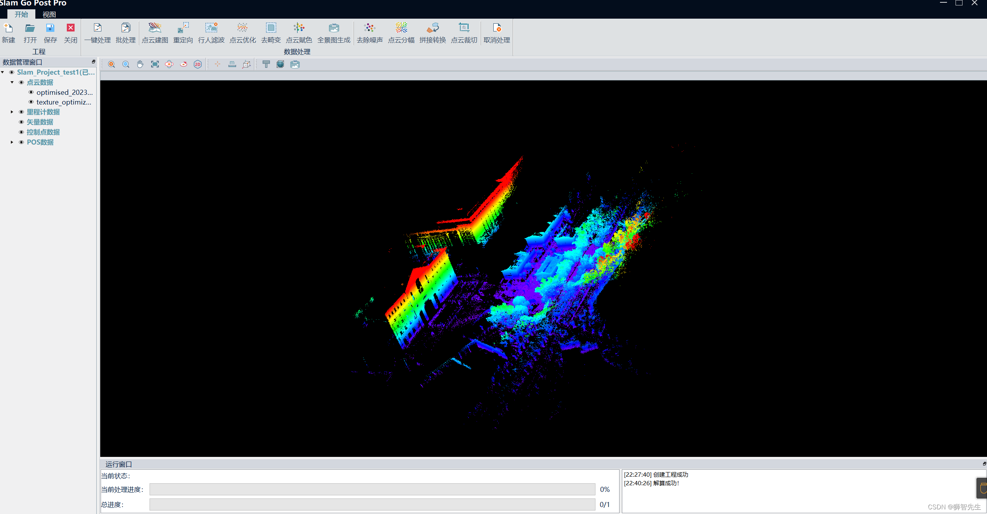Open the 点云赋色 point cloud coloring tool
The height and width of the screenshot is (514, 987).
tap(299, 28)
